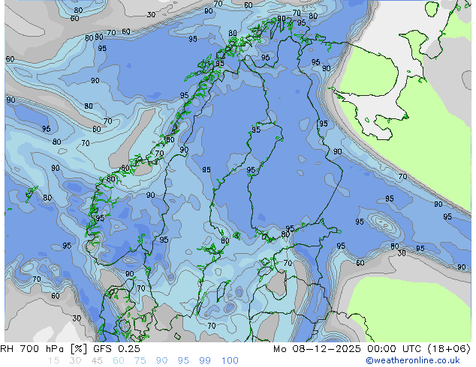
Task: Click the "RH 700 hPa [%]" chart title
Action: tap(44, 349)
